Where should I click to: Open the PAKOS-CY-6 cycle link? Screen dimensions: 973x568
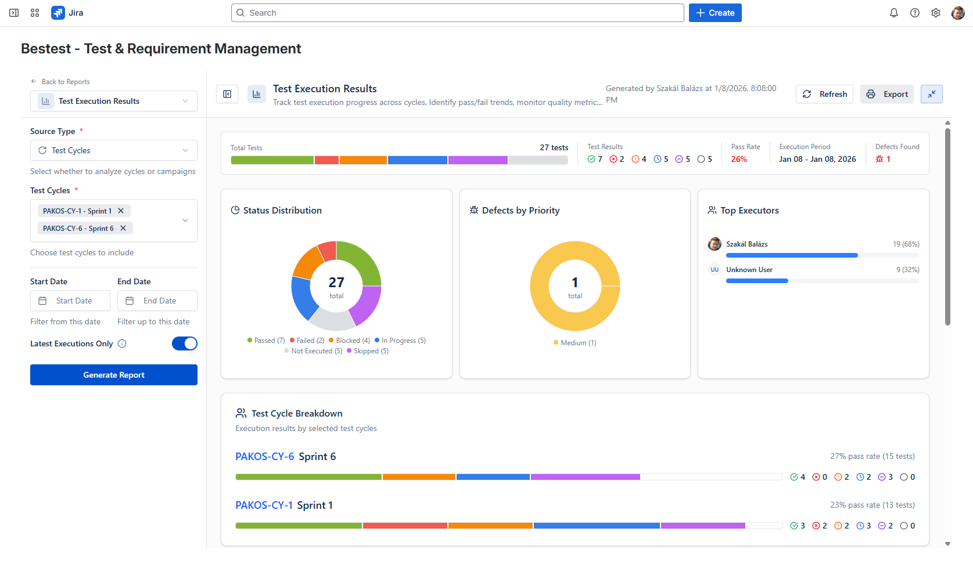[x=265, y=456]
